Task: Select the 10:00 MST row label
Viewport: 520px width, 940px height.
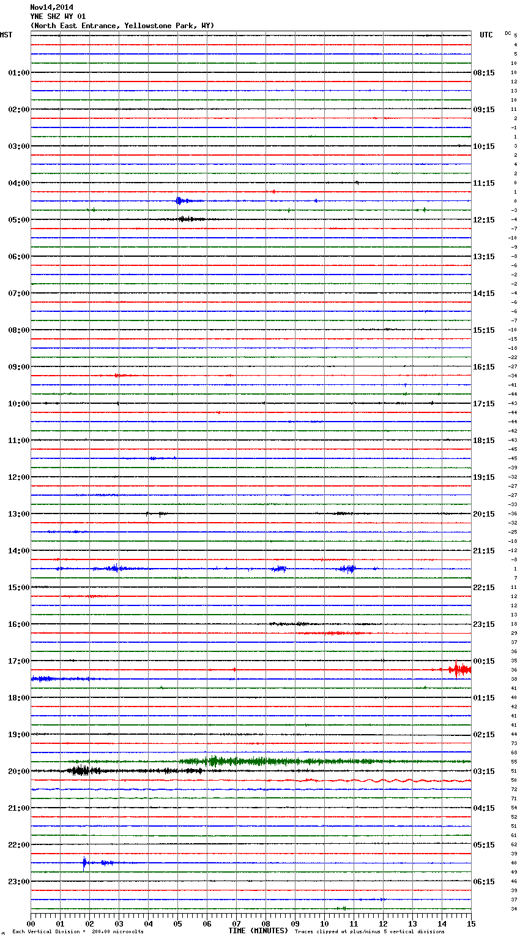Action: 18,404
